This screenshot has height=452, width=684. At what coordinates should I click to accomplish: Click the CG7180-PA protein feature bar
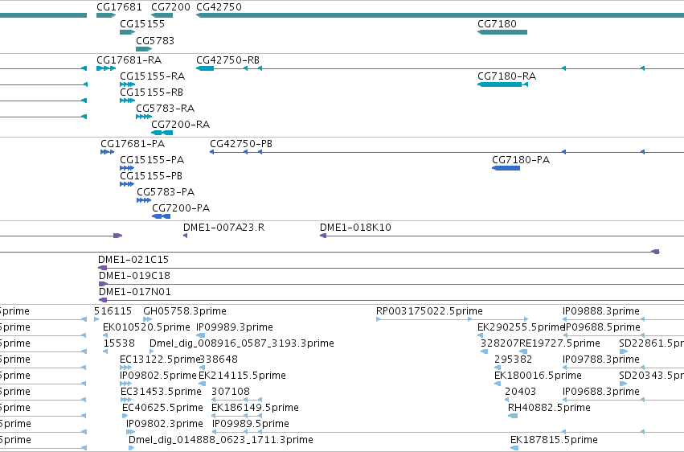coord(506,168)
